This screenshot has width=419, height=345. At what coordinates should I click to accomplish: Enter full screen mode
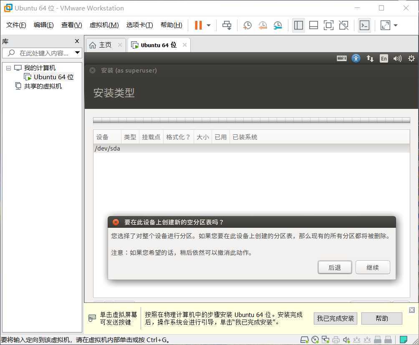pos(328,25)
